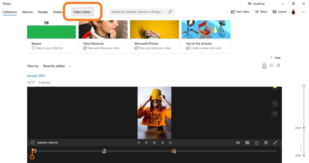The height and width of the screenshot is (163, 309).
Task: Open the January 2021 date link
Action: coord(36,75)
